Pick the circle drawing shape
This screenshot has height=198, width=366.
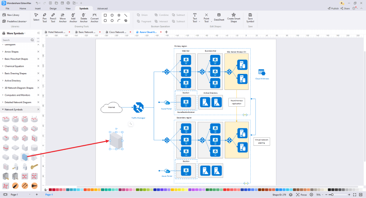point(112,21)
